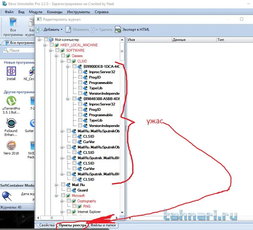Click the tree scroll down arrow
The width and height of the screenshot is (253, 230).
[x=122, y=212]
